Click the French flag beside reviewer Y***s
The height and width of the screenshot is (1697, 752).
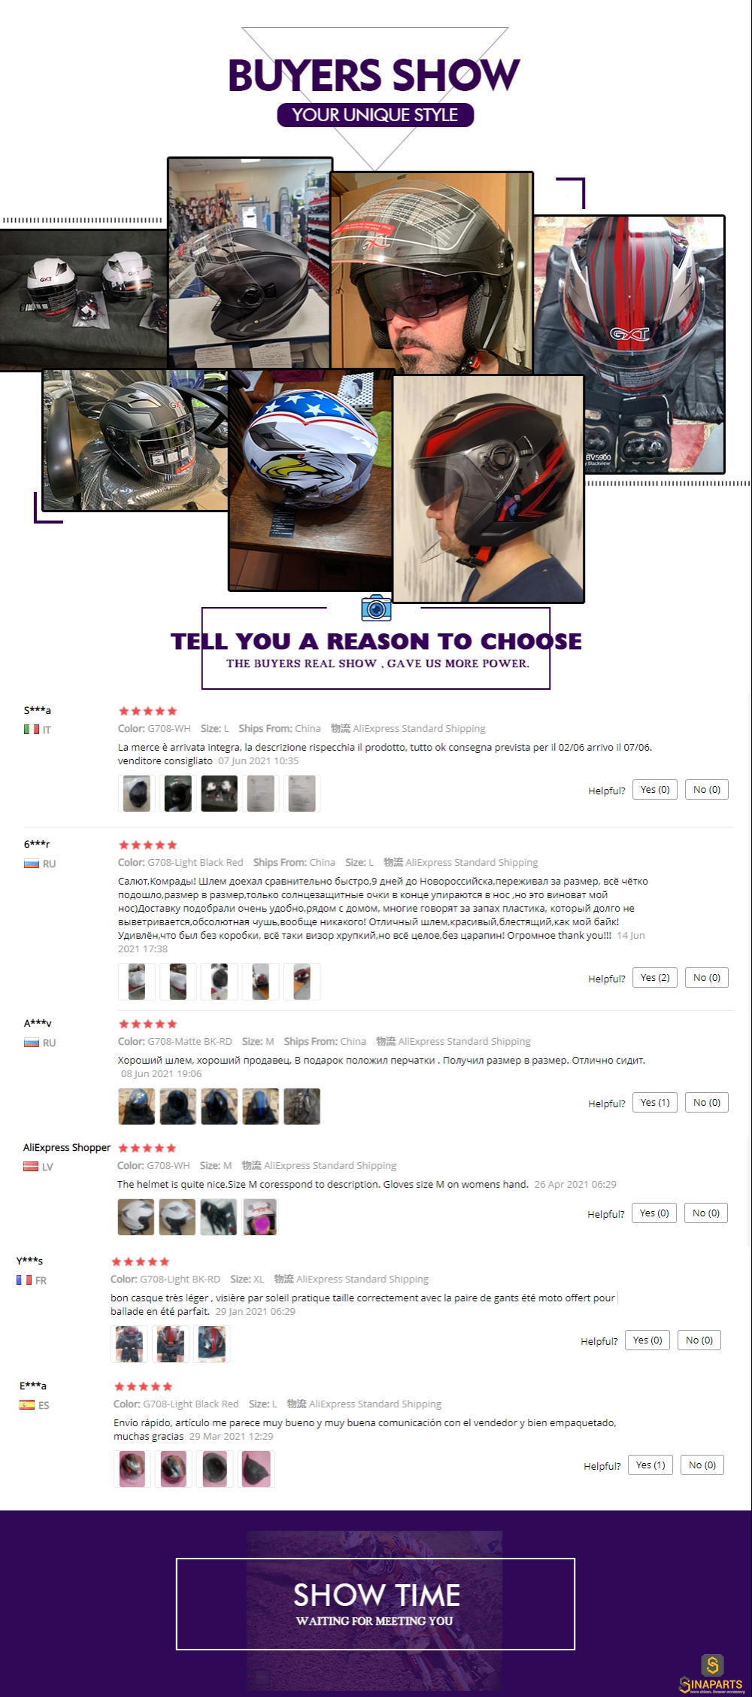[24, 1280]
